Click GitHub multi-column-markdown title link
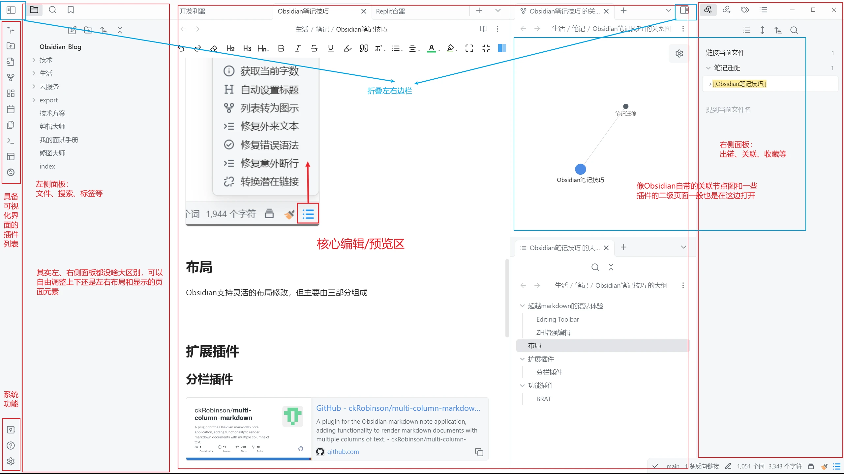844x474 pixels. pyautogui.click(x=398, y=408)
